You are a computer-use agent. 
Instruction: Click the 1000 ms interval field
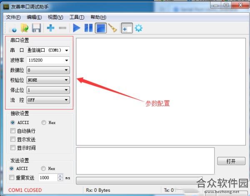pyautogui.click(x=48, y=178)
